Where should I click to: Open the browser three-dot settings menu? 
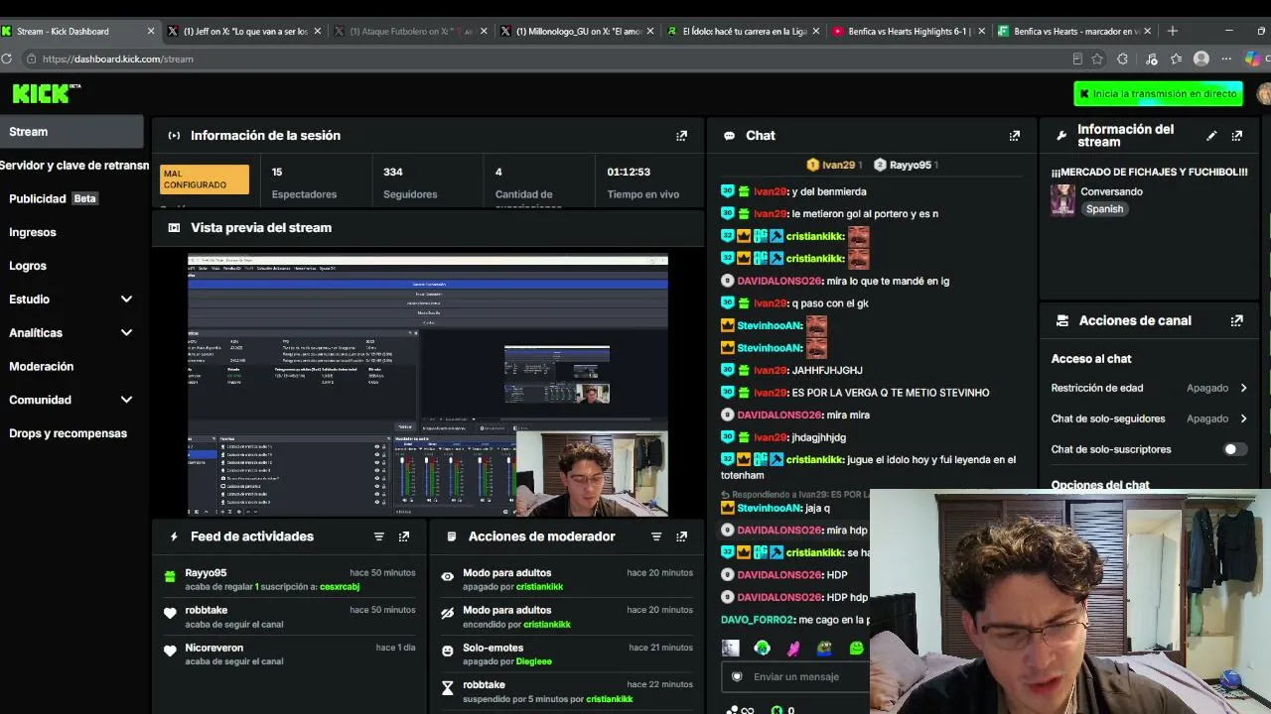point(1227,59)
